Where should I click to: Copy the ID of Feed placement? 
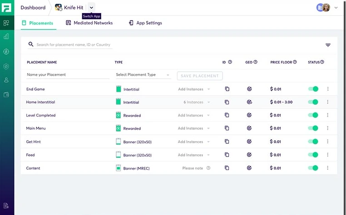pos(227,155)
